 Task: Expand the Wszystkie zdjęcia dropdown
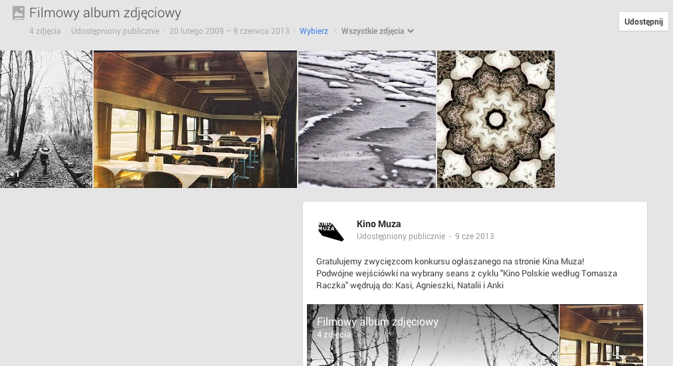pyautogui.click(x=377, y=31)
